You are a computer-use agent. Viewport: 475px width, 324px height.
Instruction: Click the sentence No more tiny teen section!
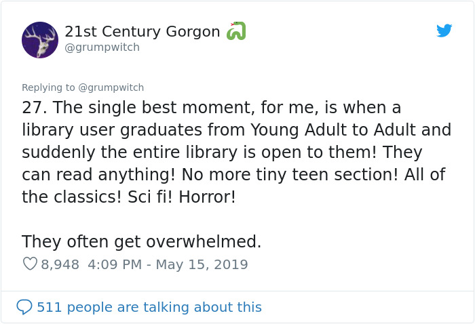click(290, 175)
